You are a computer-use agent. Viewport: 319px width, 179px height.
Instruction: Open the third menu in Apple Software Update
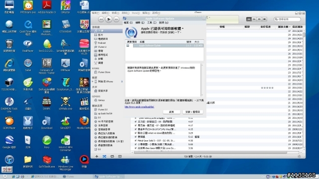152,23
